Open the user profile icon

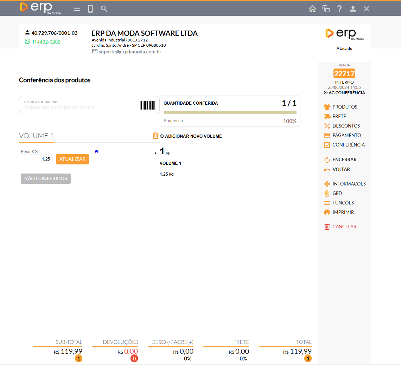(353, 9)
